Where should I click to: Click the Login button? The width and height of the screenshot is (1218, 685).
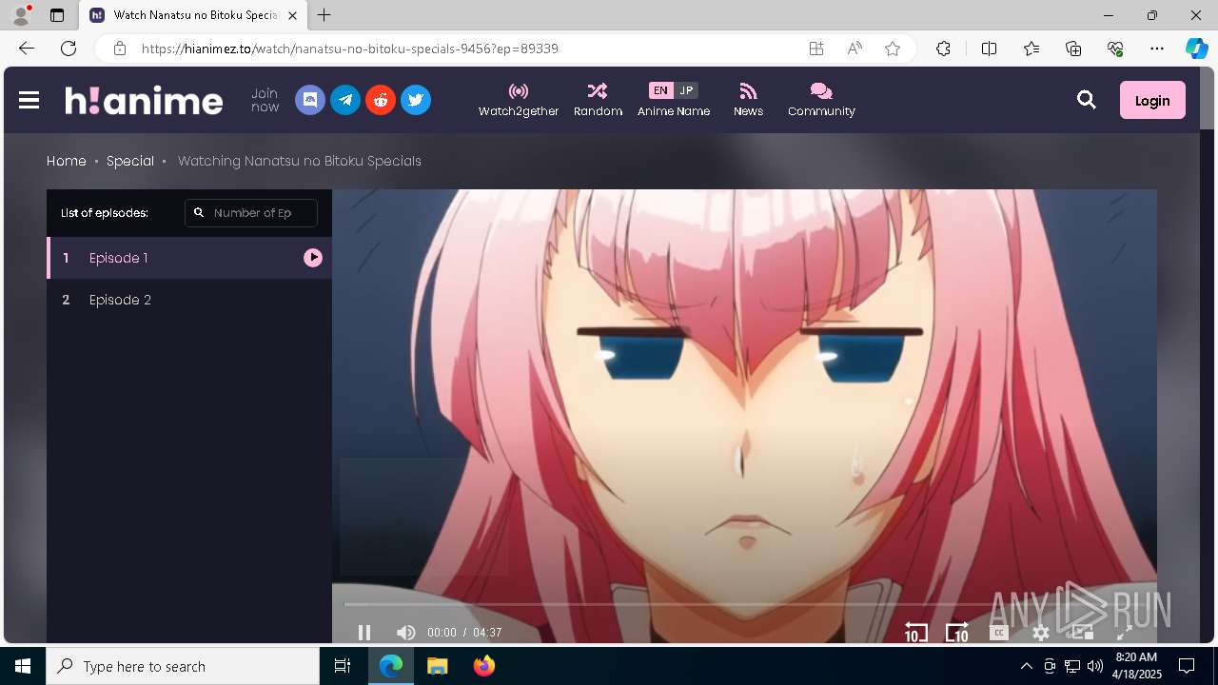click(x=1152, y=100)
